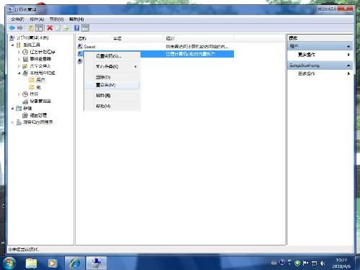
Task: Expand the 服务和应用程序 tree node
Action: click(13, 122)
